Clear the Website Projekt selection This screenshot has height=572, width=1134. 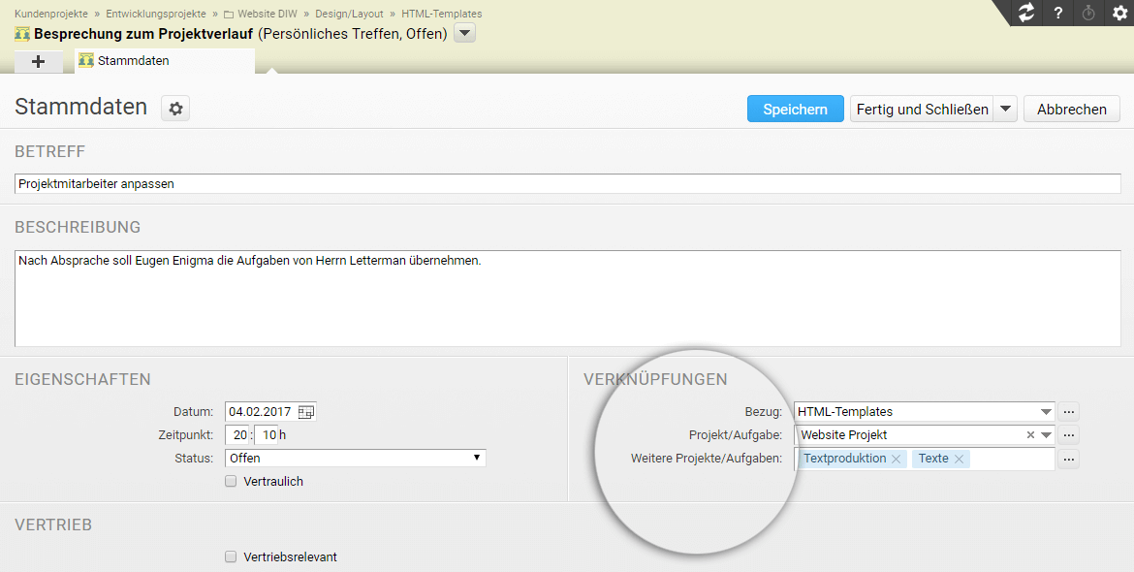click(1030, 435)
